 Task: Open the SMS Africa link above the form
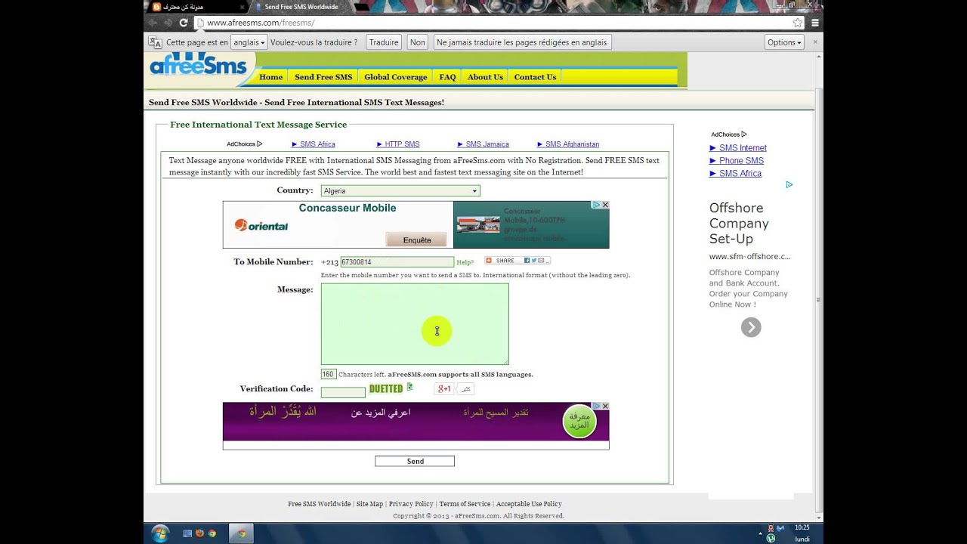tap(314, 144)
